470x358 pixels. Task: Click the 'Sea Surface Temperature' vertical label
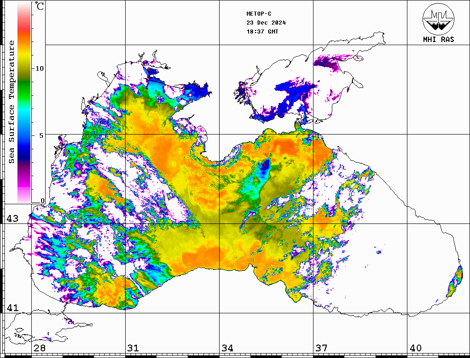tap(11, 102)
